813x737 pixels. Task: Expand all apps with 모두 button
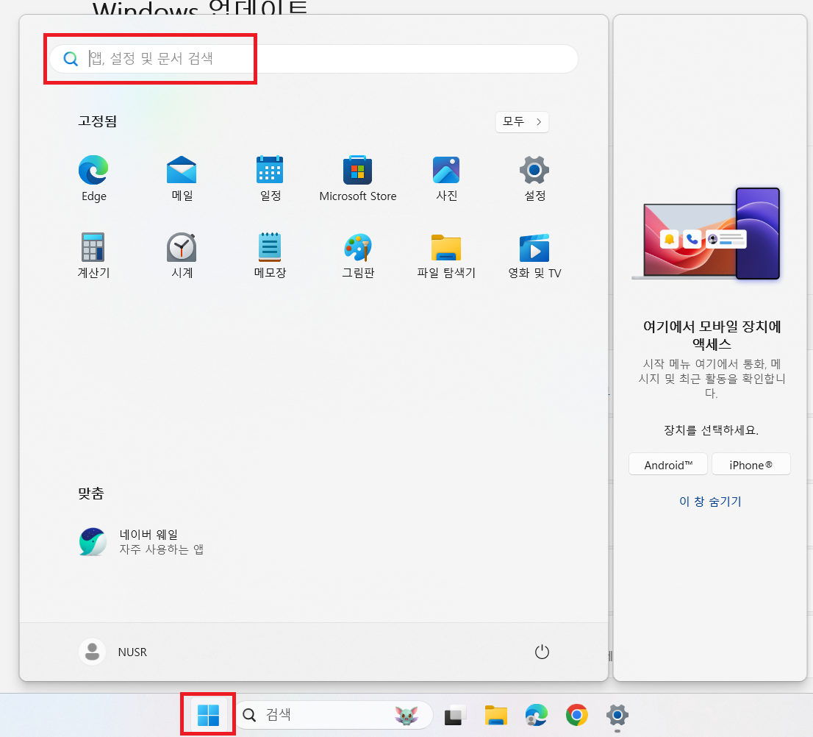click(522, 122)
